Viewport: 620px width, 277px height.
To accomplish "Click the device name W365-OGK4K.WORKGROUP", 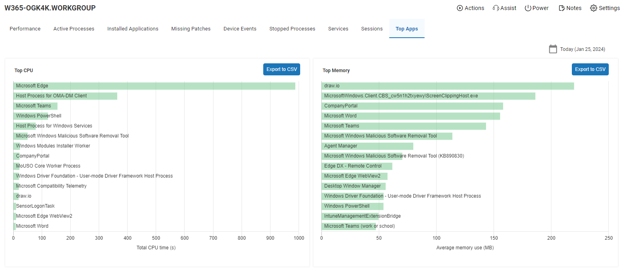I will click(50, 8).
